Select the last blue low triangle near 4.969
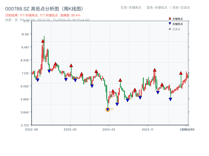 (170, 99)
